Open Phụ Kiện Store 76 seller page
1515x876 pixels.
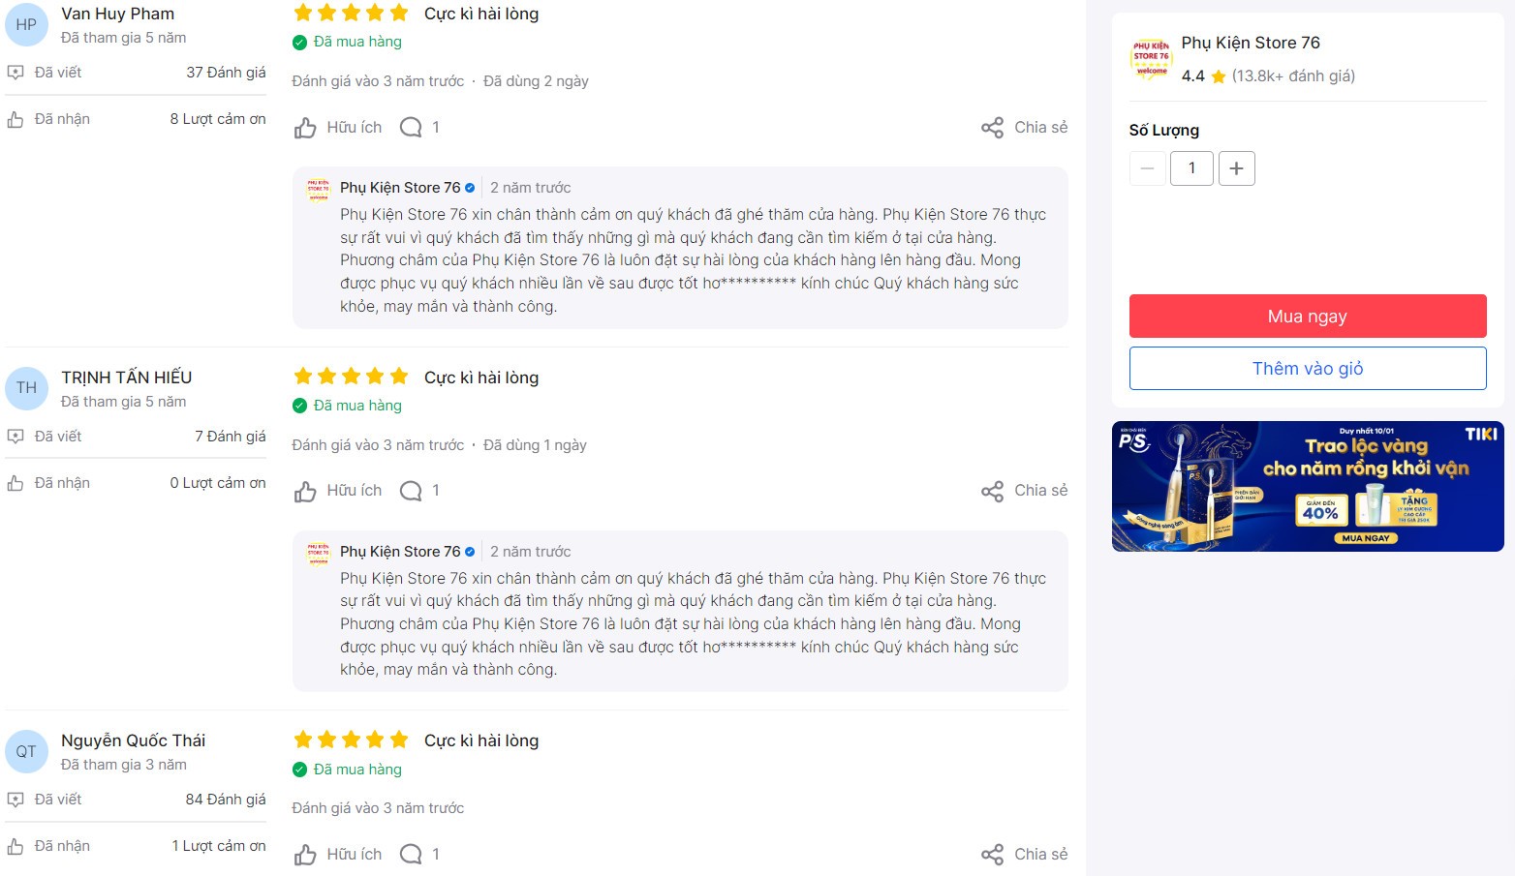[x=1250, y=44]
